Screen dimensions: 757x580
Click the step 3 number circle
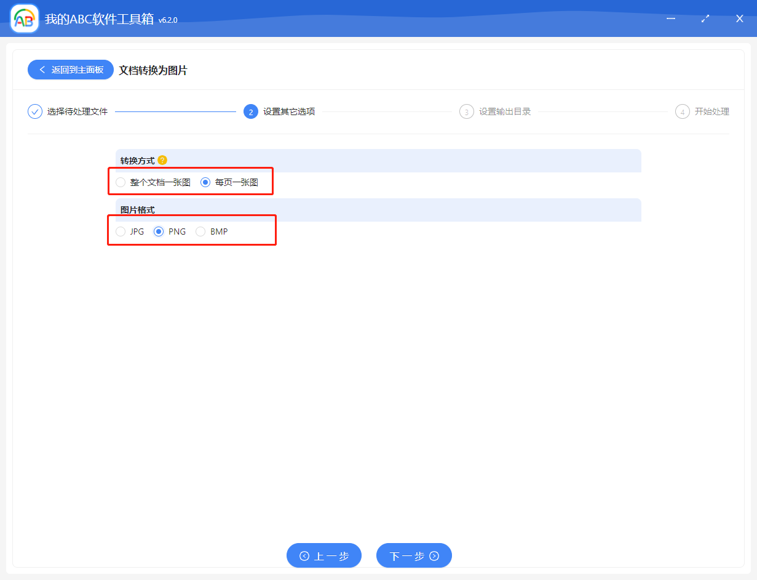[x=466, y=111]
